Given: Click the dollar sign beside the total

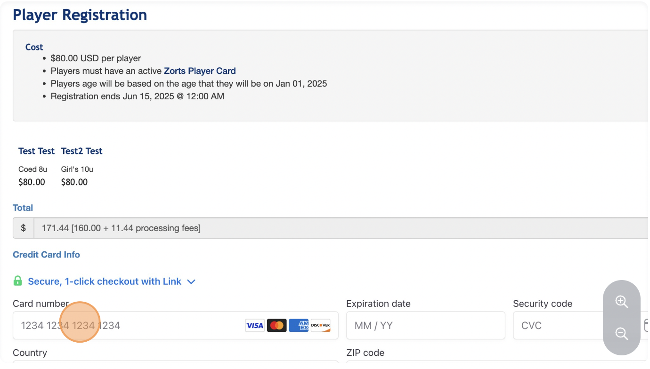Looking at the screenshot, I should point(24,228).
